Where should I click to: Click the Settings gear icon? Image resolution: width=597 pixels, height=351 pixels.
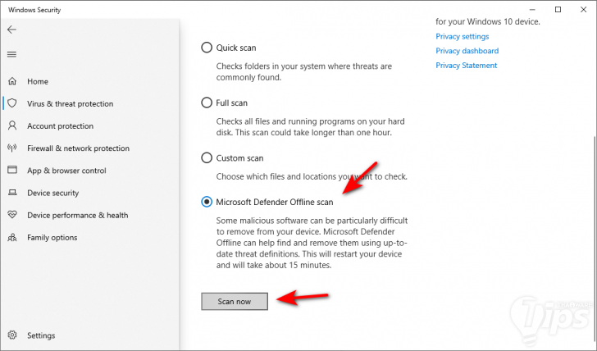[11, 335]
